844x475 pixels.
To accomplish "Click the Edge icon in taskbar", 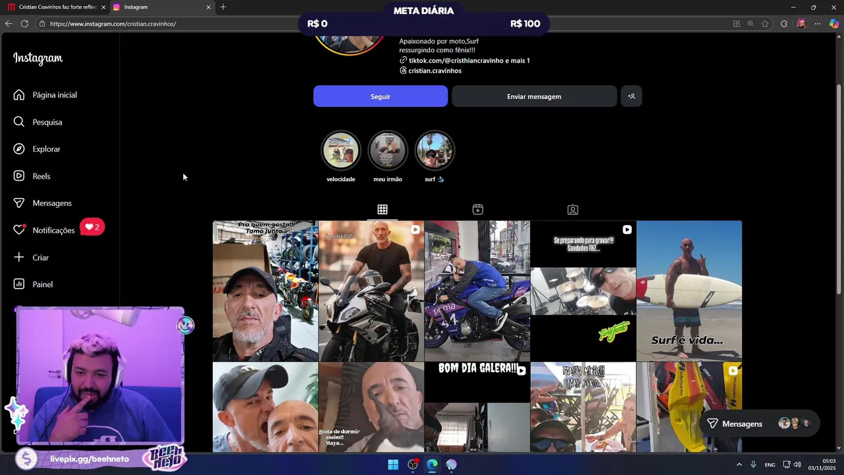I will click(x=432, y=464).
